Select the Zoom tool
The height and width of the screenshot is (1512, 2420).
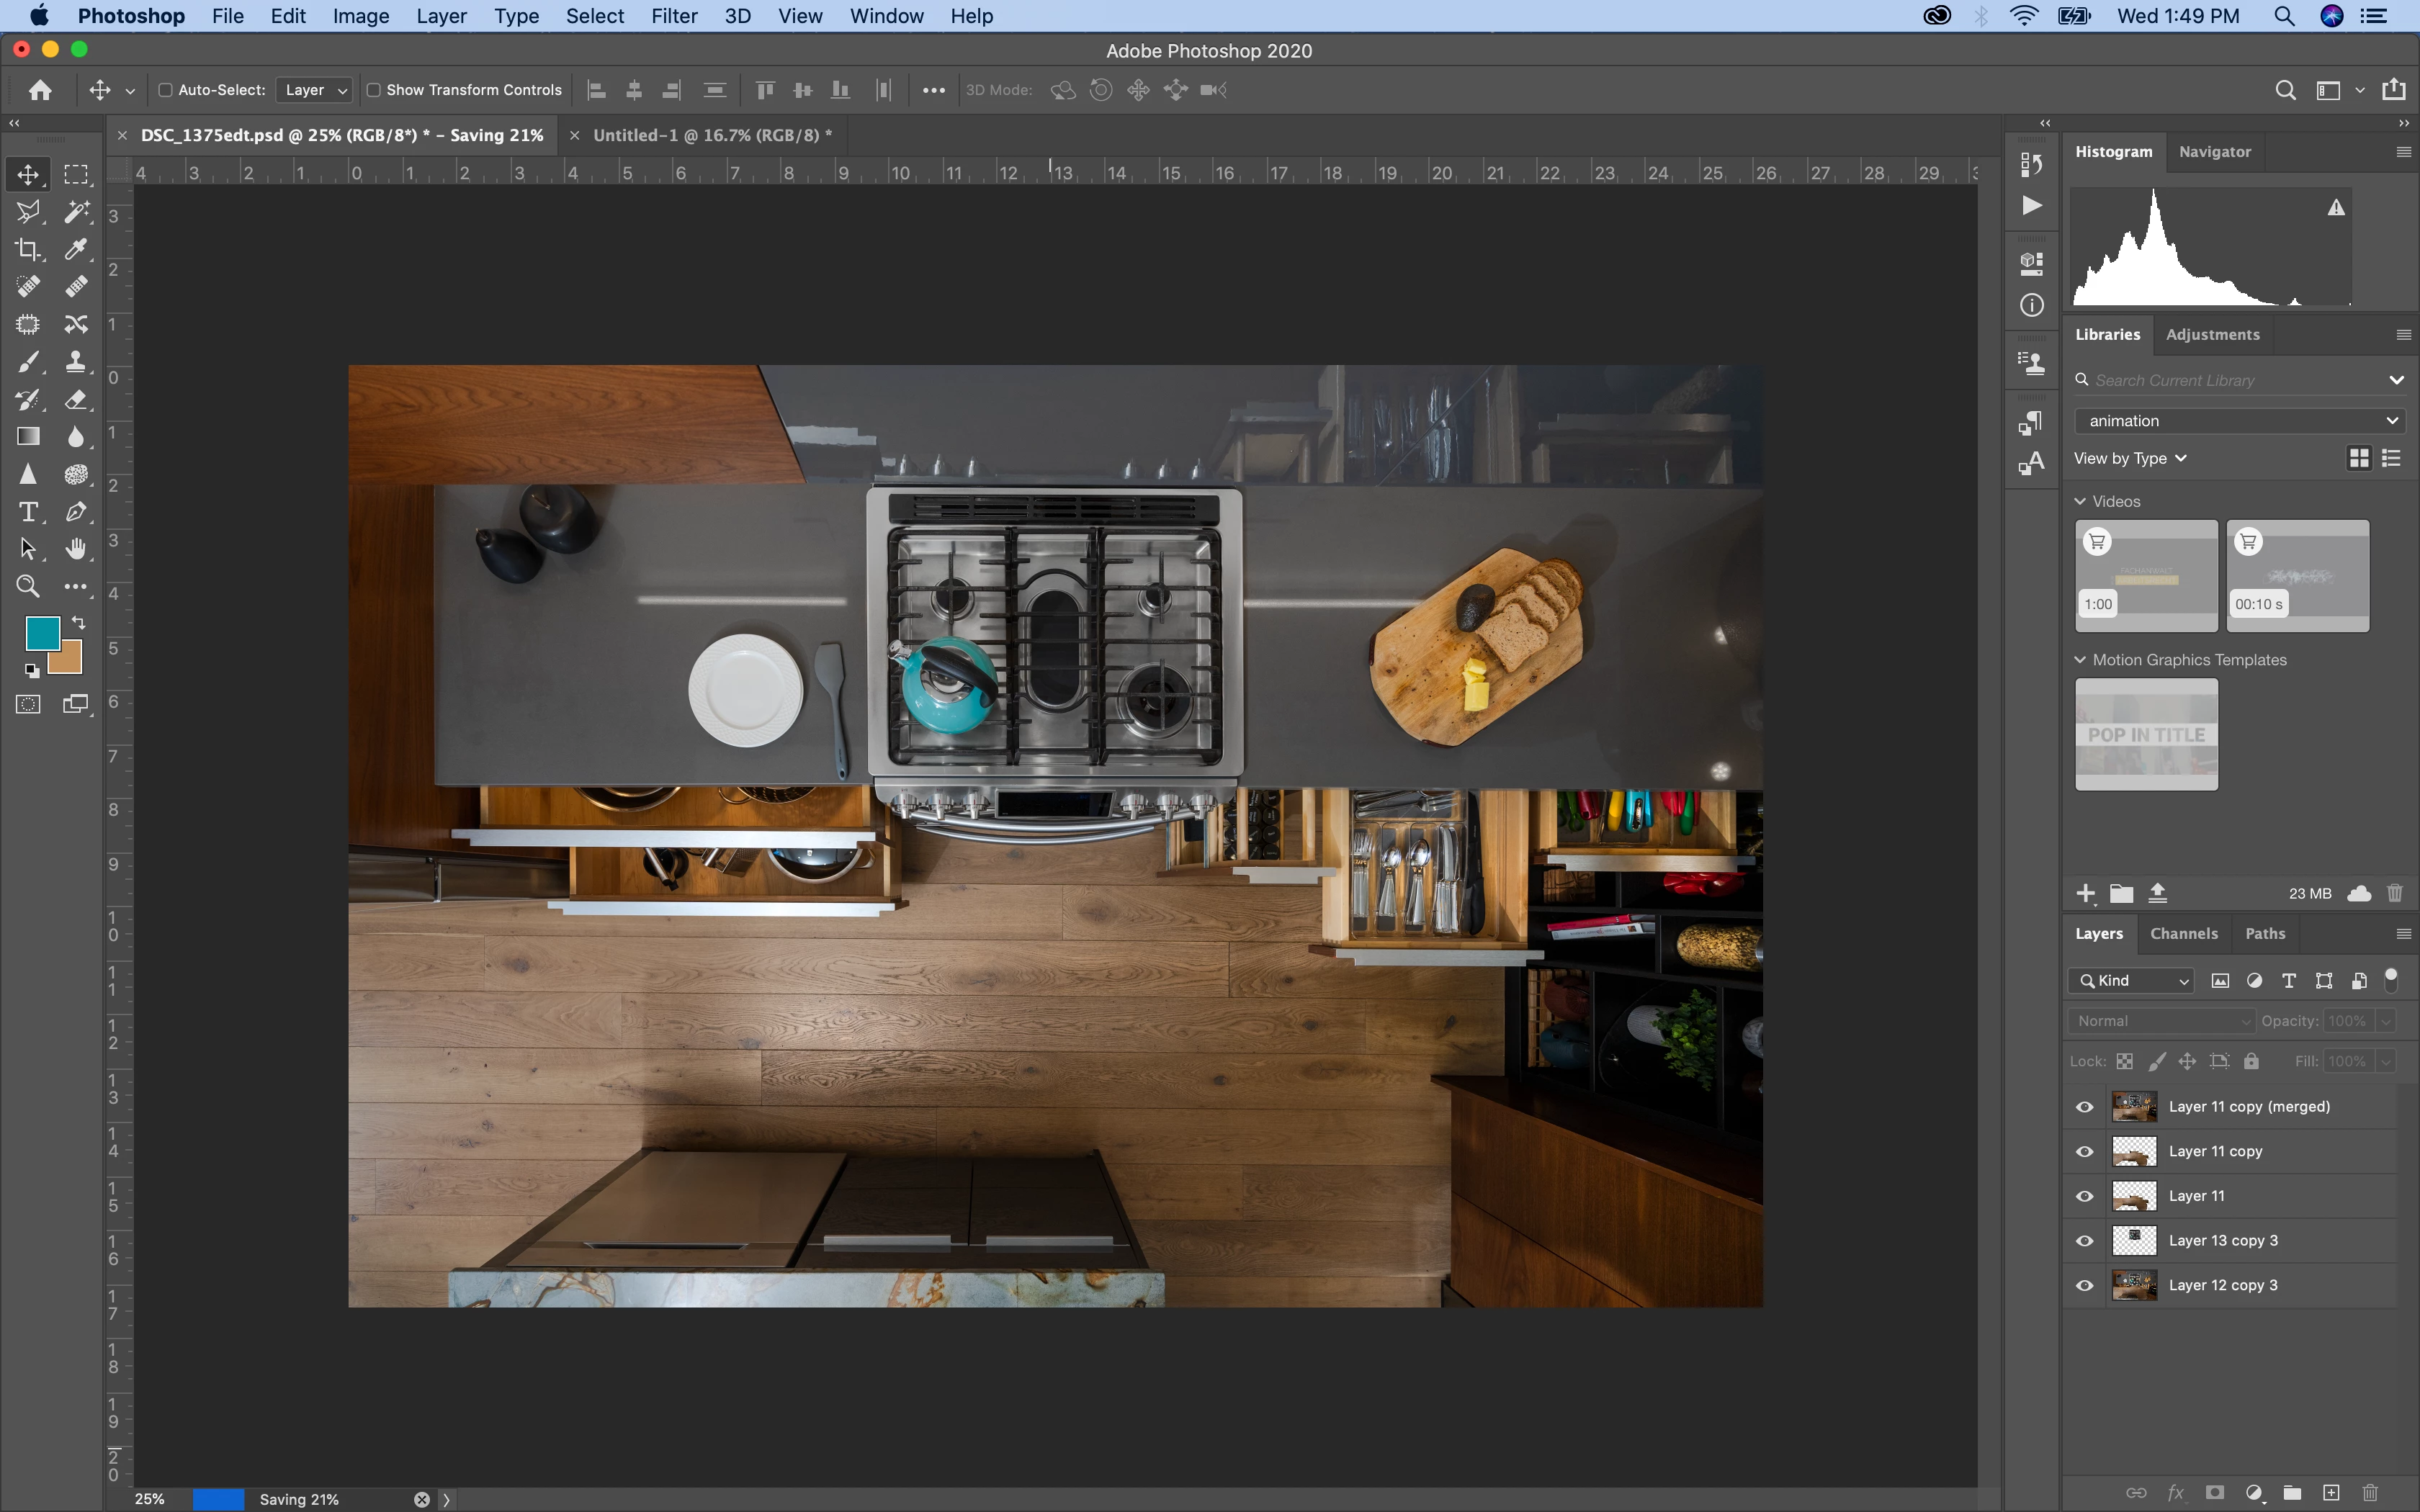pyautogui.click(x=28, y=587)
